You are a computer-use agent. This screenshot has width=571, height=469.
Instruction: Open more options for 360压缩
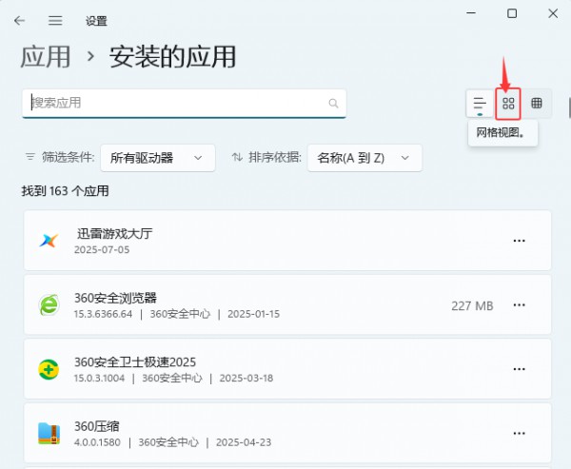(519, 433)
